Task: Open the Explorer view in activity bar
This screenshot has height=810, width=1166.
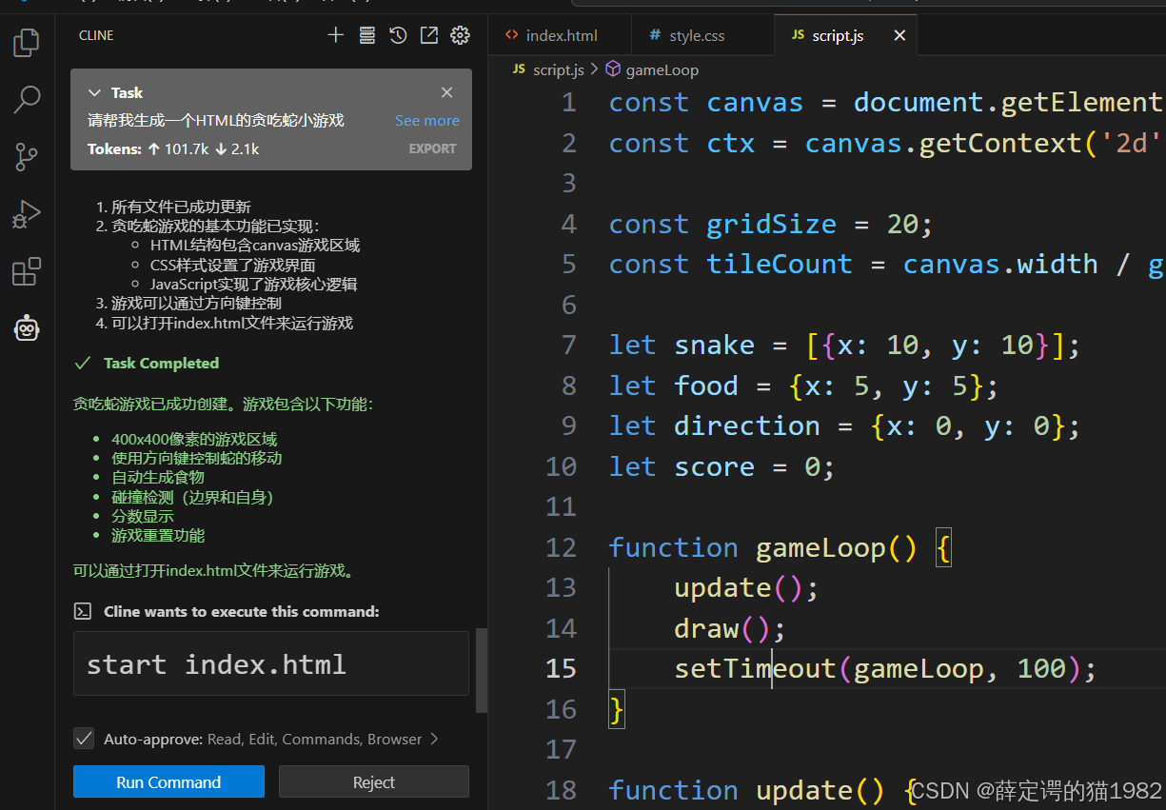Action: tap(27, 42)
